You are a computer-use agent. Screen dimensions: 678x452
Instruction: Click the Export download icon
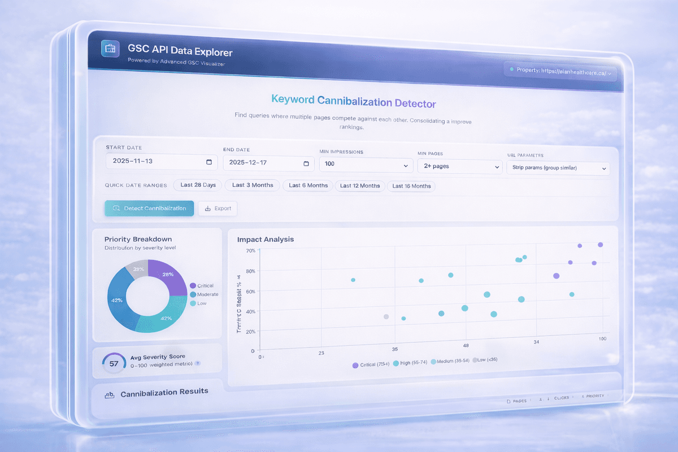(208, 208)
